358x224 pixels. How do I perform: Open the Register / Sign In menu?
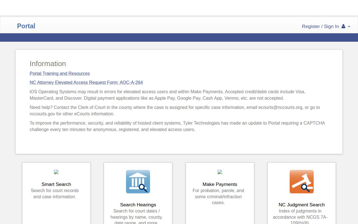tap(326, 26)
